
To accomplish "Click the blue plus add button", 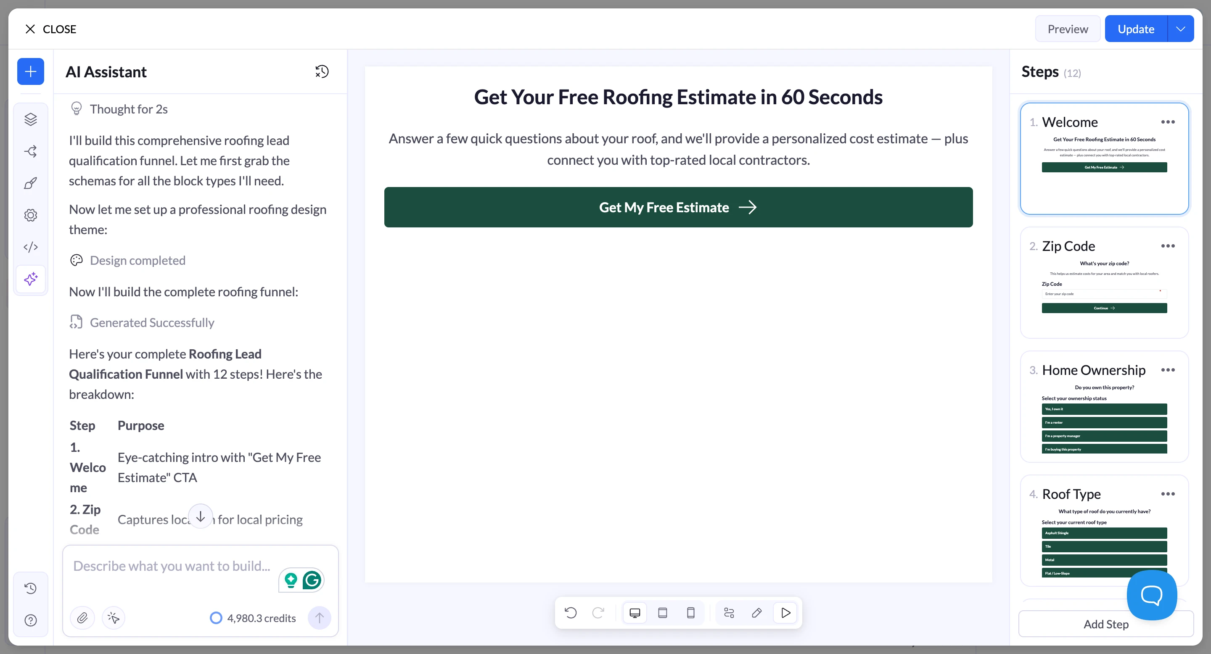I will point(31,71).
